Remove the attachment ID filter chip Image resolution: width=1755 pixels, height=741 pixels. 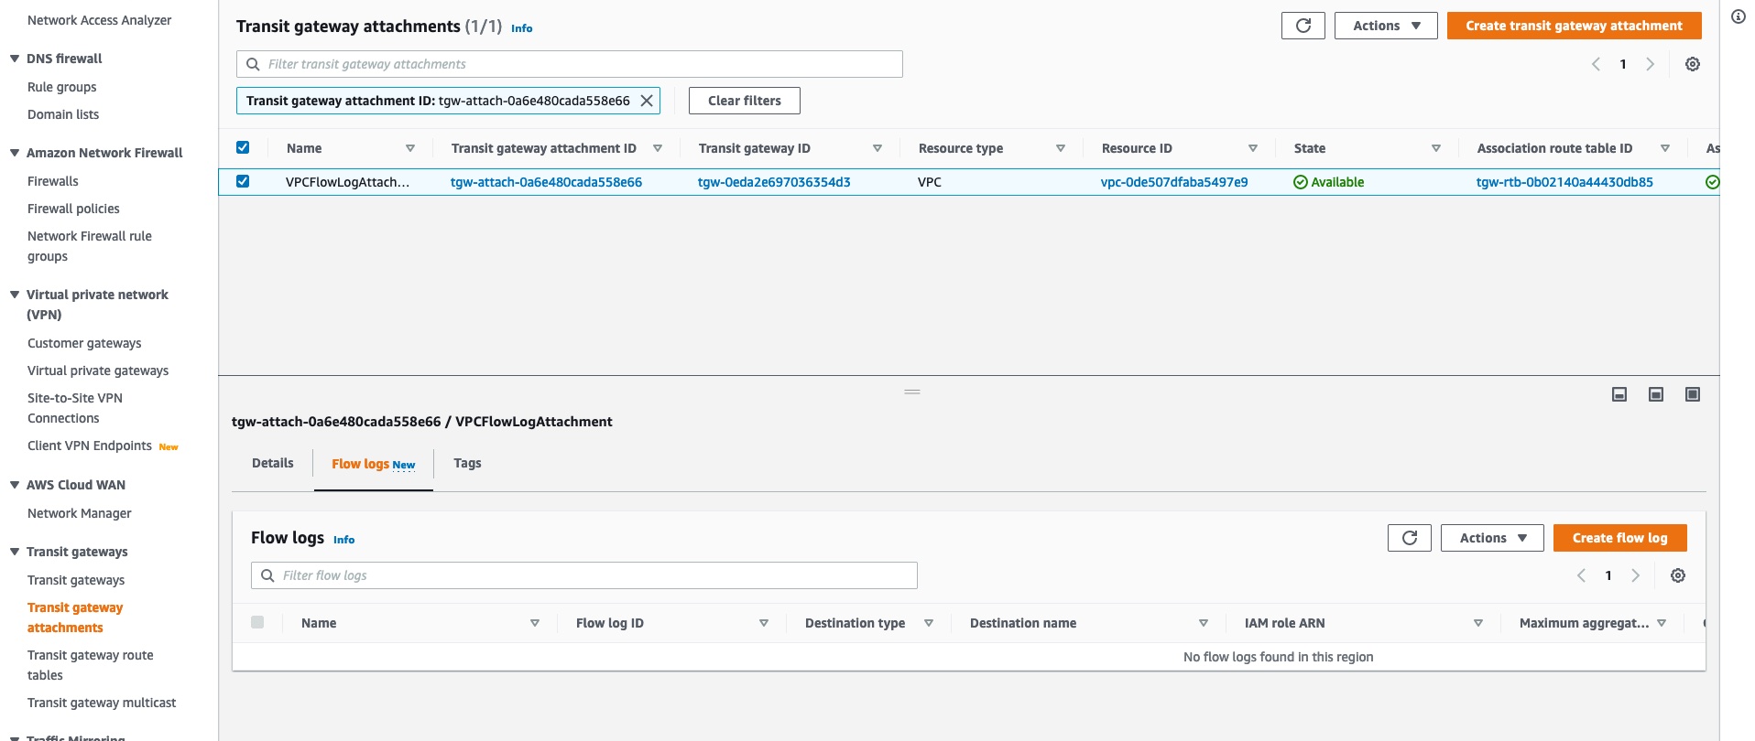(x=647, y=101)
